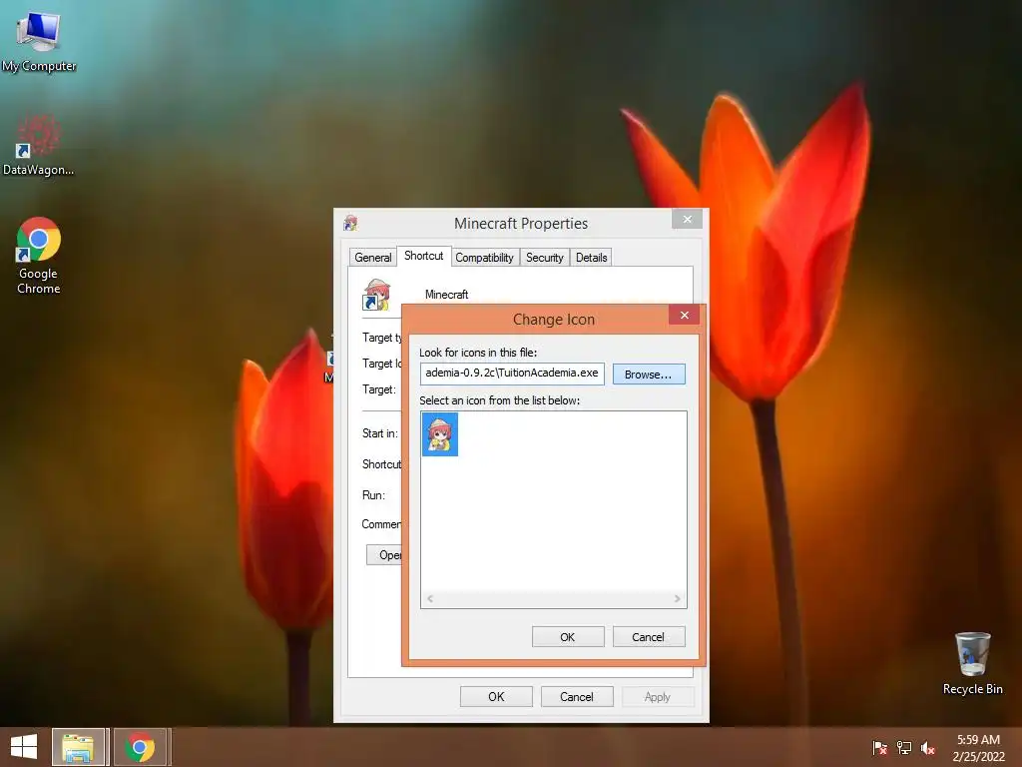Open File Explorer from the taskbar
The height and width of the screenshot is (767, 1022).
78,747
